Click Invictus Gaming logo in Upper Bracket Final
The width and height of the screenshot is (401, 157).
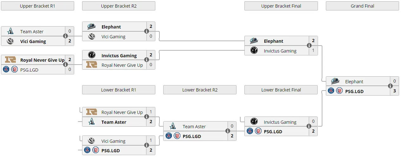coord(254,51)
